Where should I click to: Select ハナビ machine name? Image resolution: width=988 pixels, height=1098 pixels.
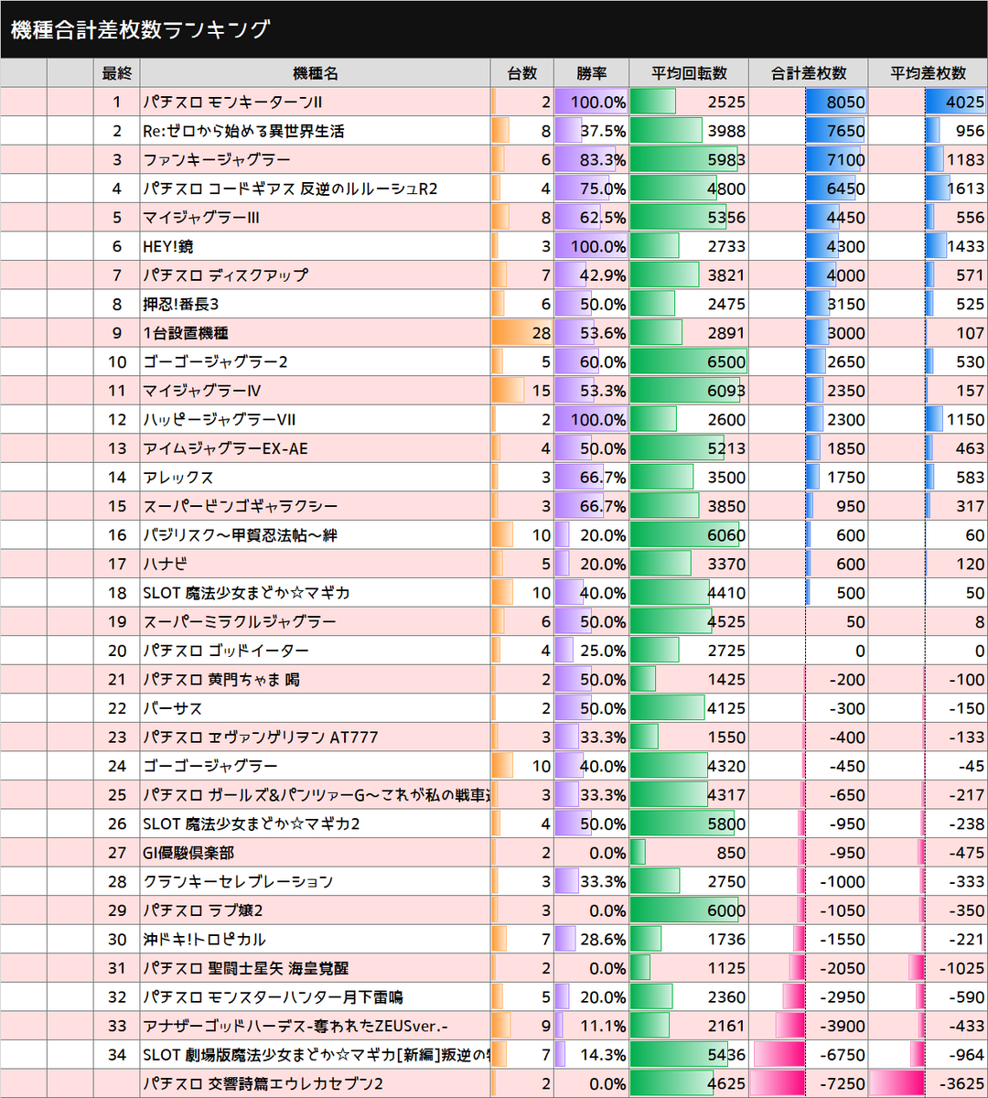[x=166, y=564]
